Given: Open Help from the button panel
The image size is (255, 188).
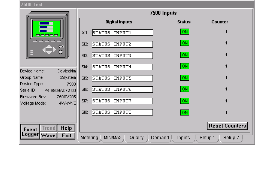Looking at the screenshot, I should point(66,128).
